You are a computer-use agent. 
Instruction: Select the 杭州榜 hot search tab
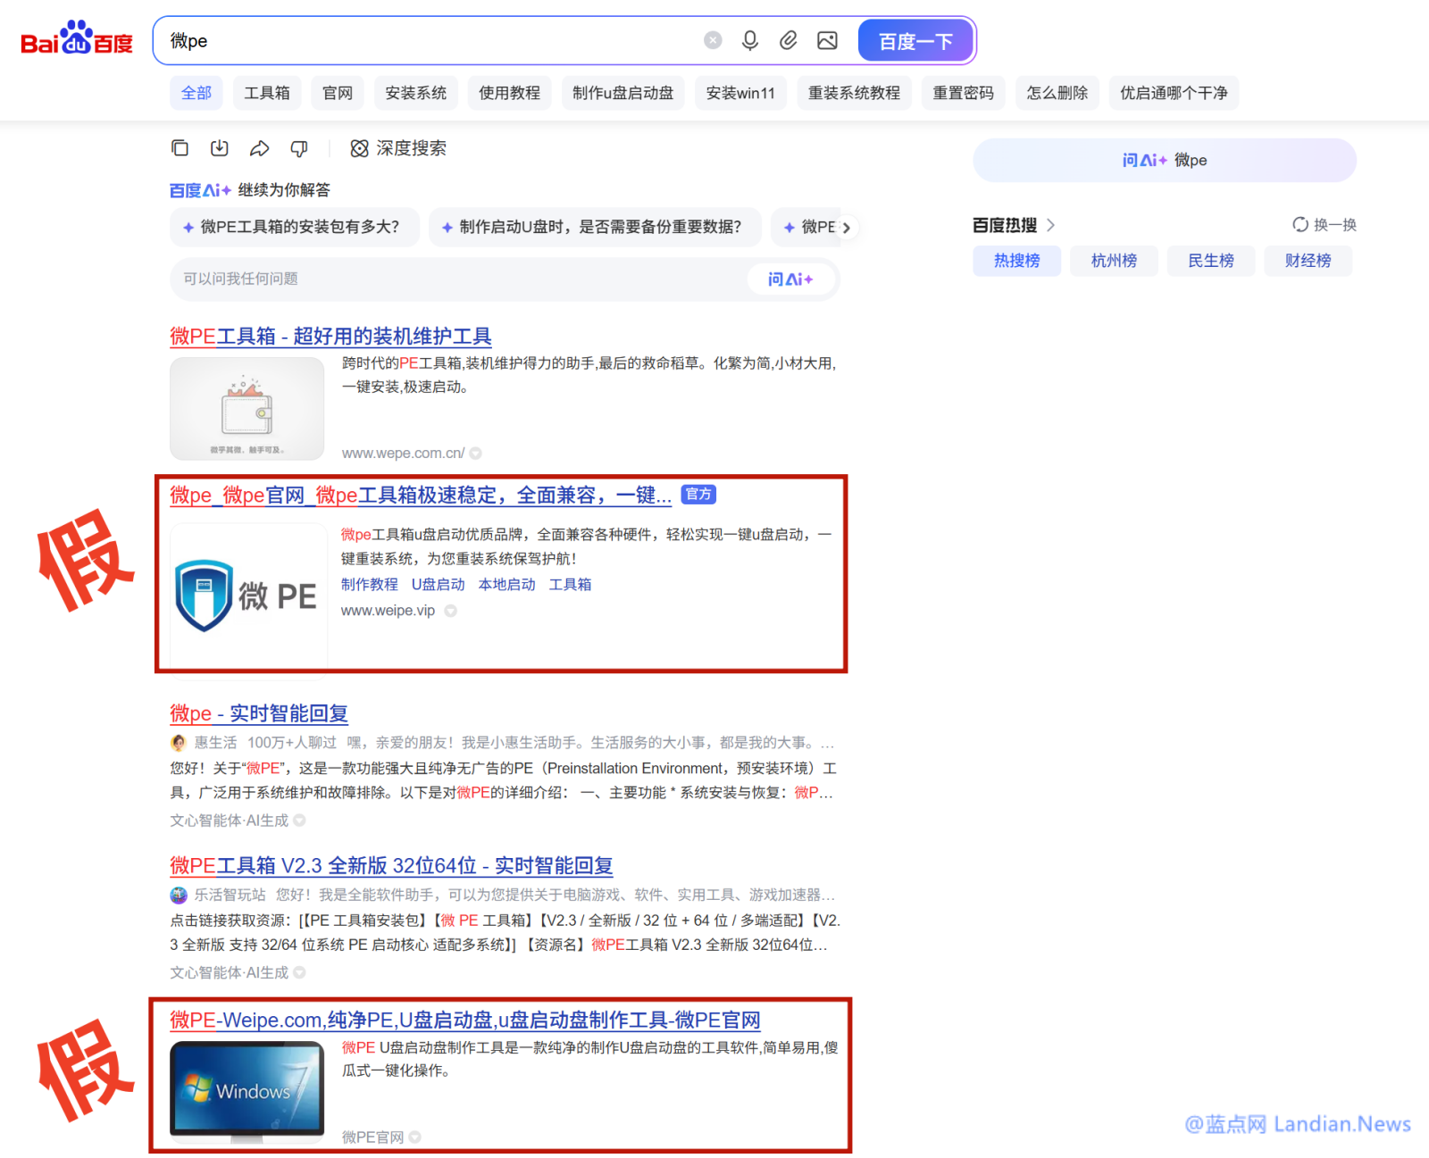tap(1113, 261)
